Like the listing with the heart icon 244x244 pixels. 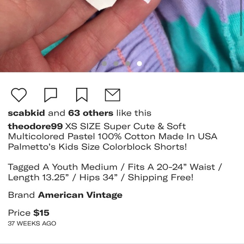click(x=19, y=95)
